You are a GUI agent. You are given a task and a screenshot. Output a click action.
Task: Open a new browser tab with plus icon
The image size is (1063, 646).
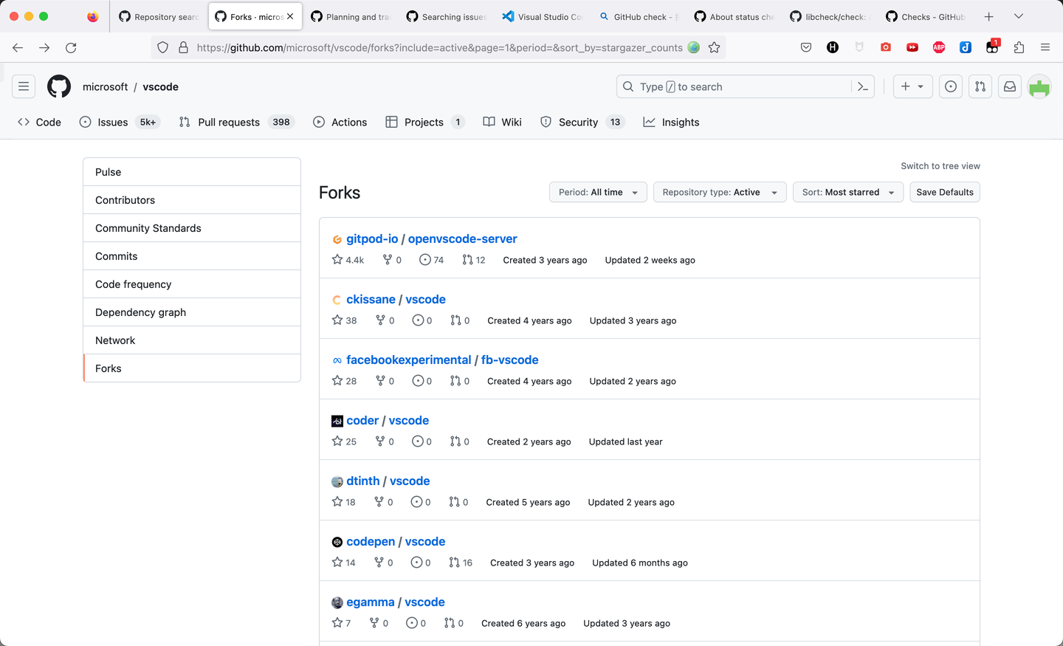[x=989, y=16]
